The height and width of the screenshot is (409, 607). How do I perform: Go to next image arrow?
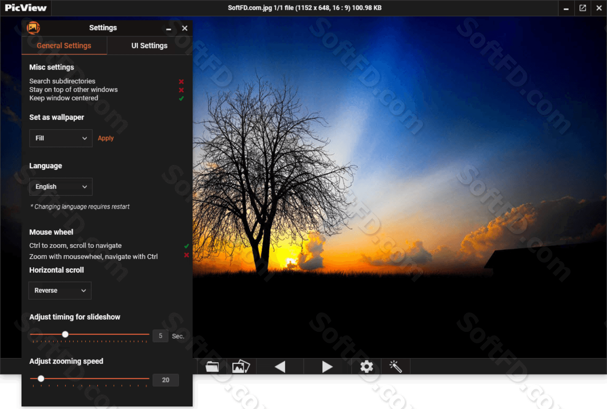tap(328, 367)
